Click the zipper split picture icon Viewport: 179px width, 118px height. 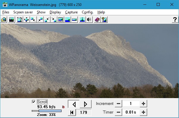tap(82, 20)
